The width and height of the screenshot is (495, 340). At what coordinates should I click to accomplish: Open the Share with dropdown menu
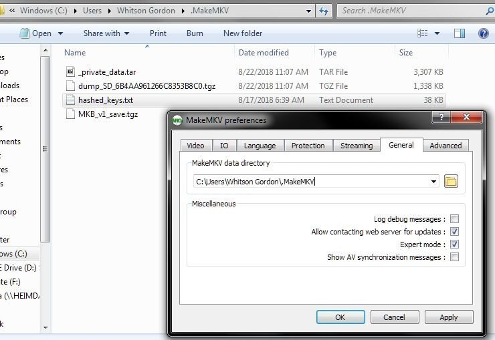[x=106, y=33]
